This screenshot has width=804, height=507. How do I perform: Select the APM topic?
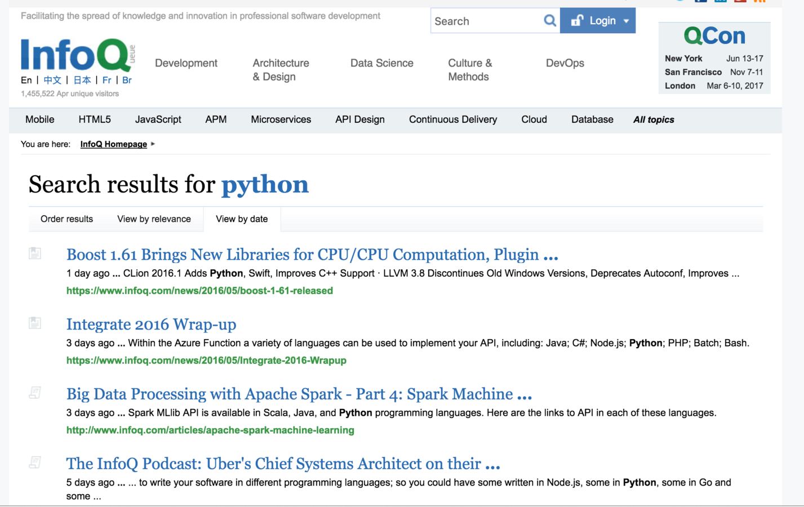(216, 119)
